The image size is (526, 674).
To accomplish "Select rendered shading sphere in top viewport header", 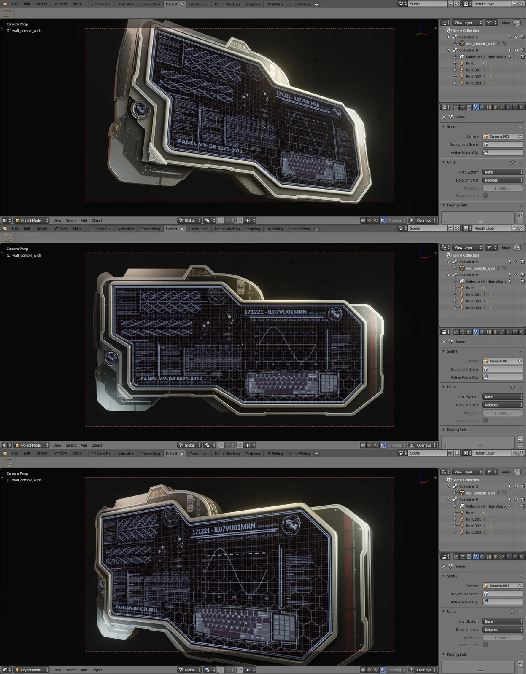I will [383, 220].
